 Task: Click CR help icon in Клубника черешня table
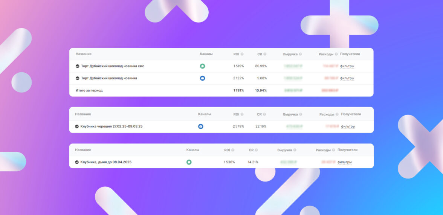264,114
